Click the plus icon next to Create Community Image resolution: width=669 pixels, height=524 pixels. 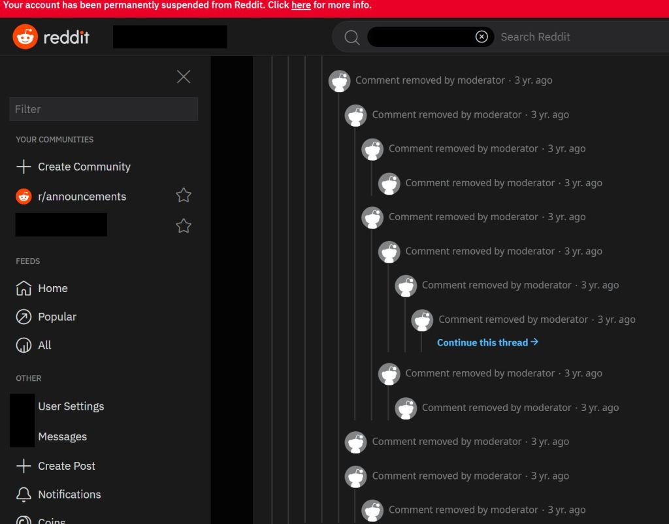coord(24,167)
